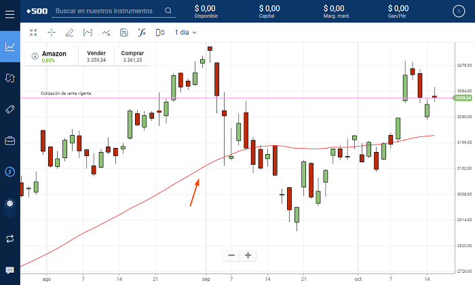Click the 2820,00 price axis label
The image size is (475, 285).
[x=464, y=246]
